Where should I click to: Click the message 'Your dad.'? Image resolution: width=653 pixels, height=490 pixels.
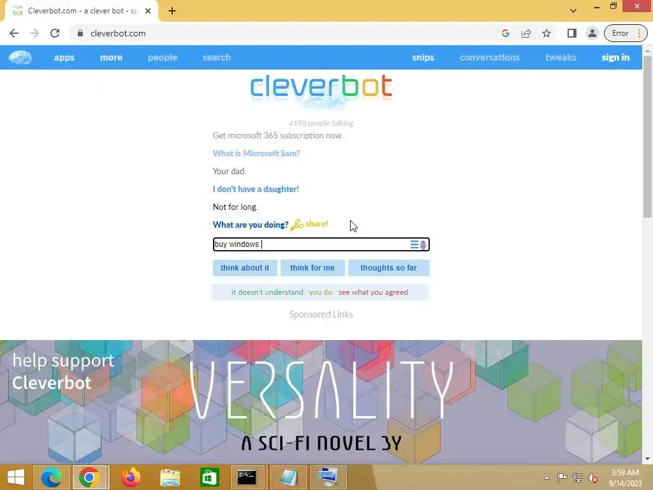pos(230,171)
